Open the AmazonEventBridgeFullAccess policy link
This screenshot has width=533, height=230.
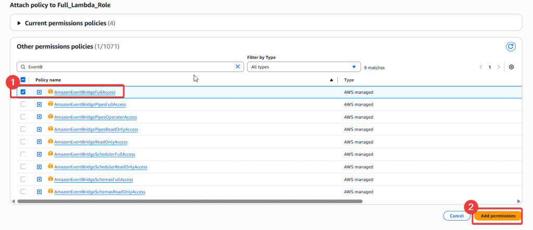click(x=85, y=92)
